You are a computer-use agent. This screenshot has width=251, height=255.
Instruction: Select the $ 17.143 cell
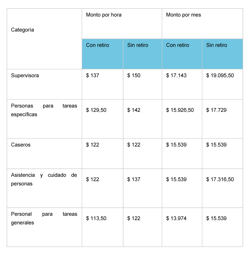[x=182, y=84]
